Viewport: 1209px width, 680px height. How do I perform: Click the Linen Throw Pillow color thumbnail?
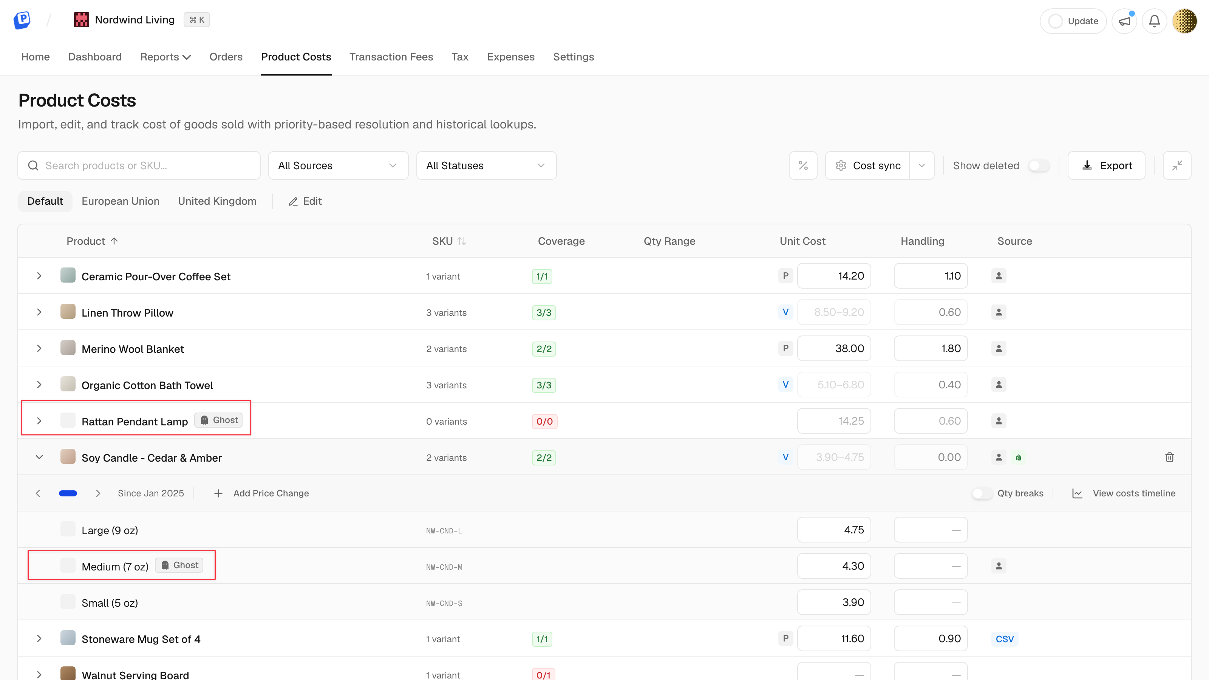68,312
